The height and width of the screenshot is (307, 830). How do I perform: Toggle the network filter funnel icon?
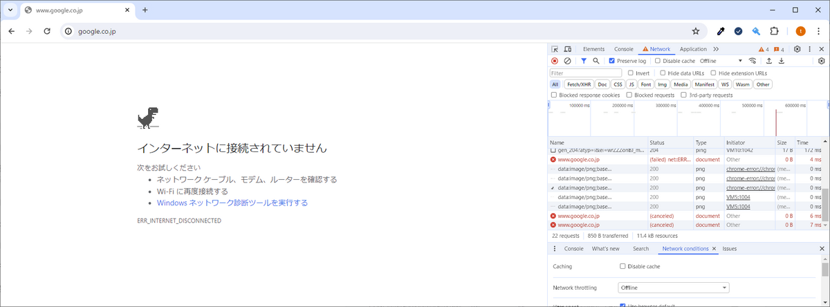(x=584, y=61)
